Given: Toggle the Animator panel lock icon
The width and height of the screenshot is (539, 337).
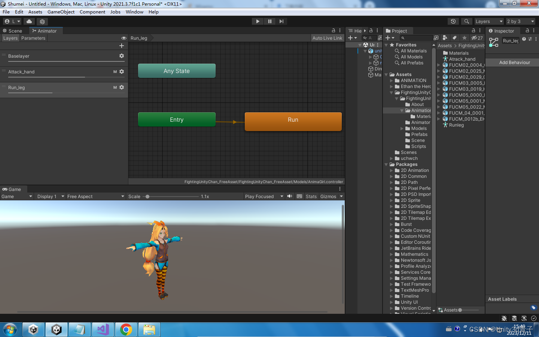Looking at the screenshot, I should (x=334, y=31).
